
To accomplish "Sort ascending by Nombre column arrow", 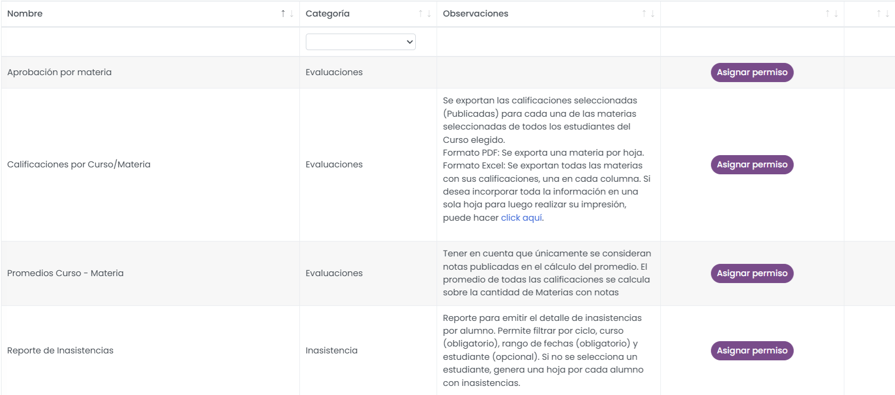I will click(283, 14).
